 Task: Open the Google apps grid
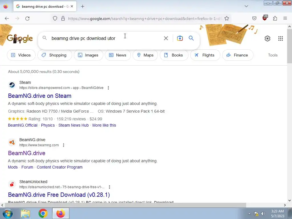point(281,38)
